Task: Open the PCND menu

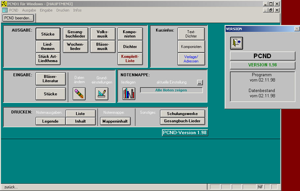Action: (14, 10)
